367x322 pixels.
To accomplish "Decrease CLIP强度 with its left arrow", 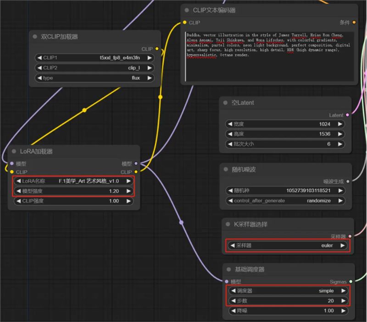I will point(18,201).
